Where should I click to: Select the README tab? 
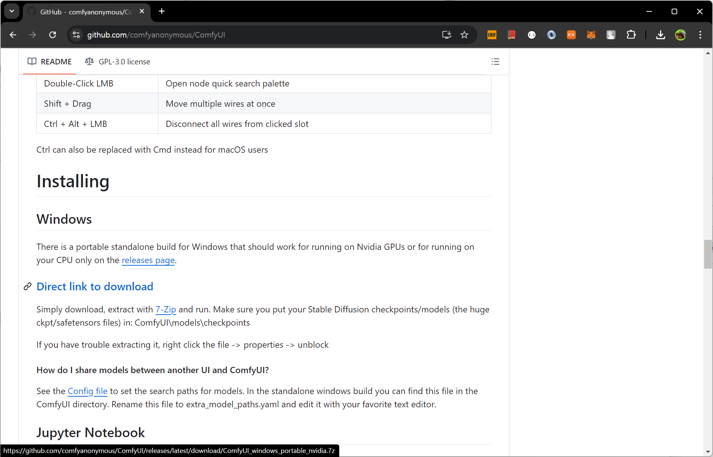coord(50,61)
